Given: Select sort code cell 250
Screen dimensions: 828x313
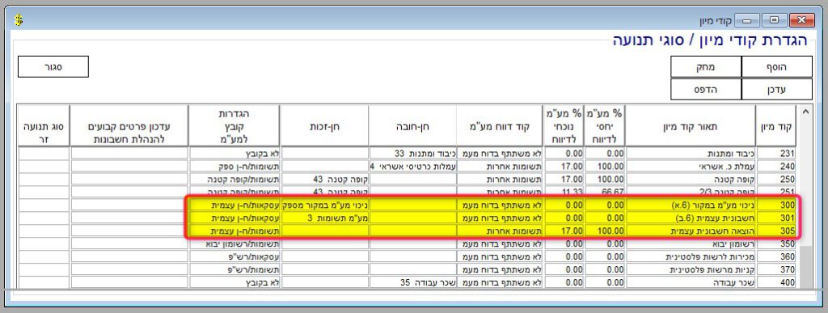Looking at the screenshot, I should [775, 179].
